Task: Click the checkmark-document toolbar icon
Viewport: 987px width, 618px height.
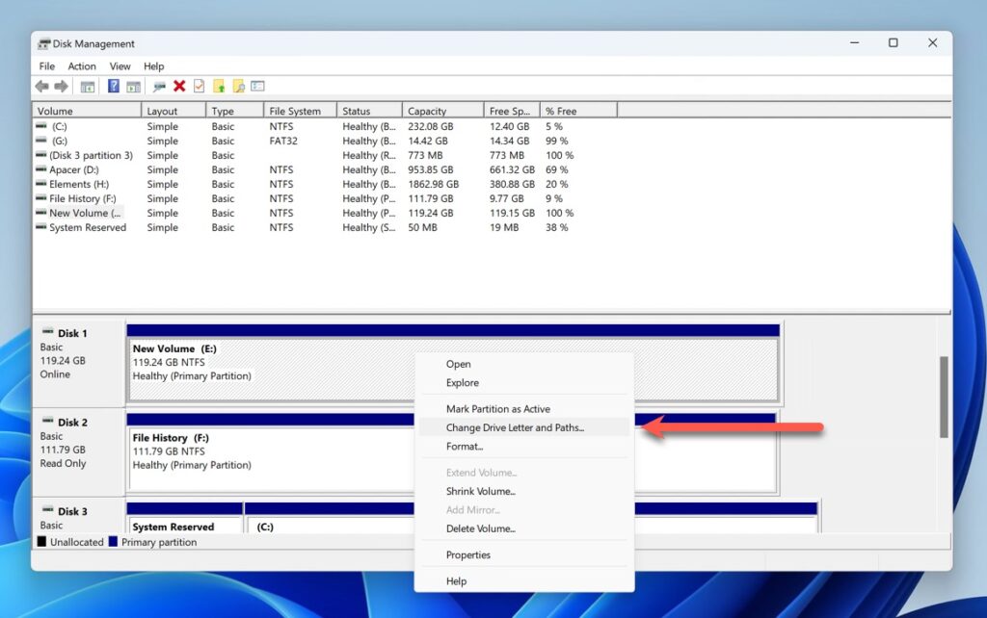Action: tap(199, 85)
